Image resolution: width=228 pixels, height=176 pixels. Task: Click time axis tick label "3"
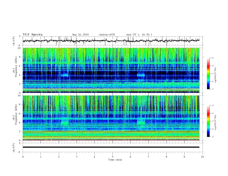coord(77,157)
